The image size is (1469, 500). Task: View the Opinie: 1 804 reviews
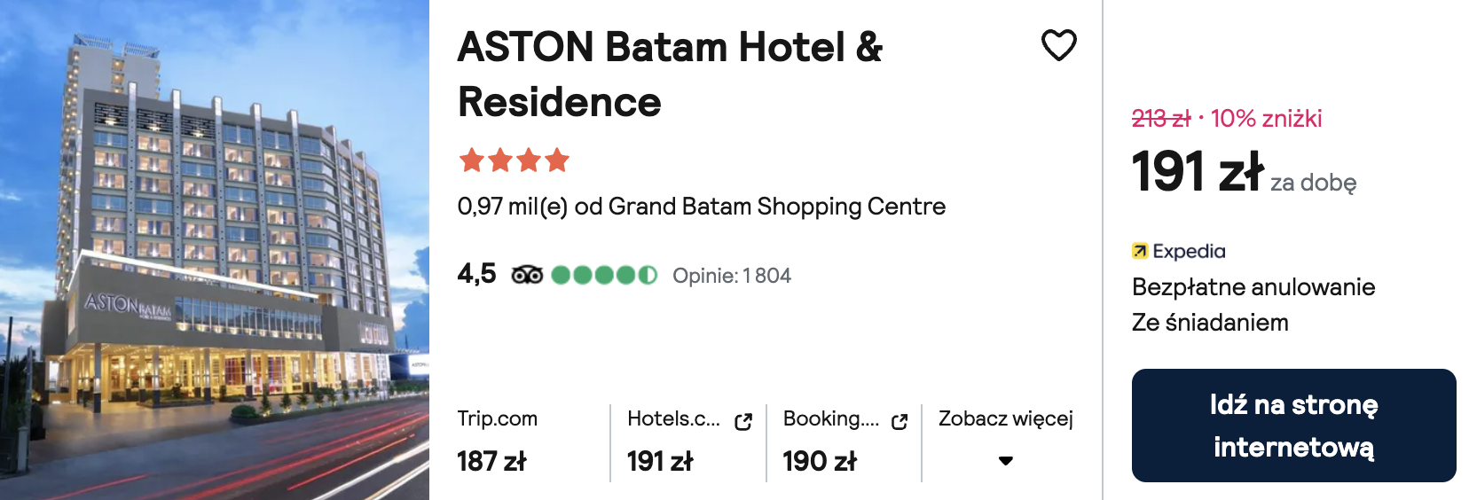[x=732, y=276]
